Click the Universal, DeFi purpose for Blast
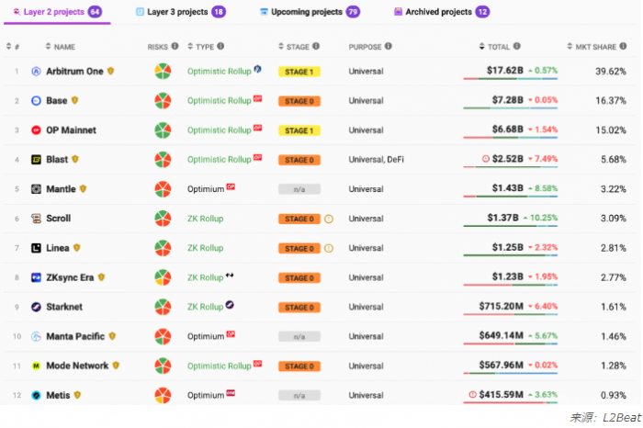 pyautogui.click(x=376, y=160)
